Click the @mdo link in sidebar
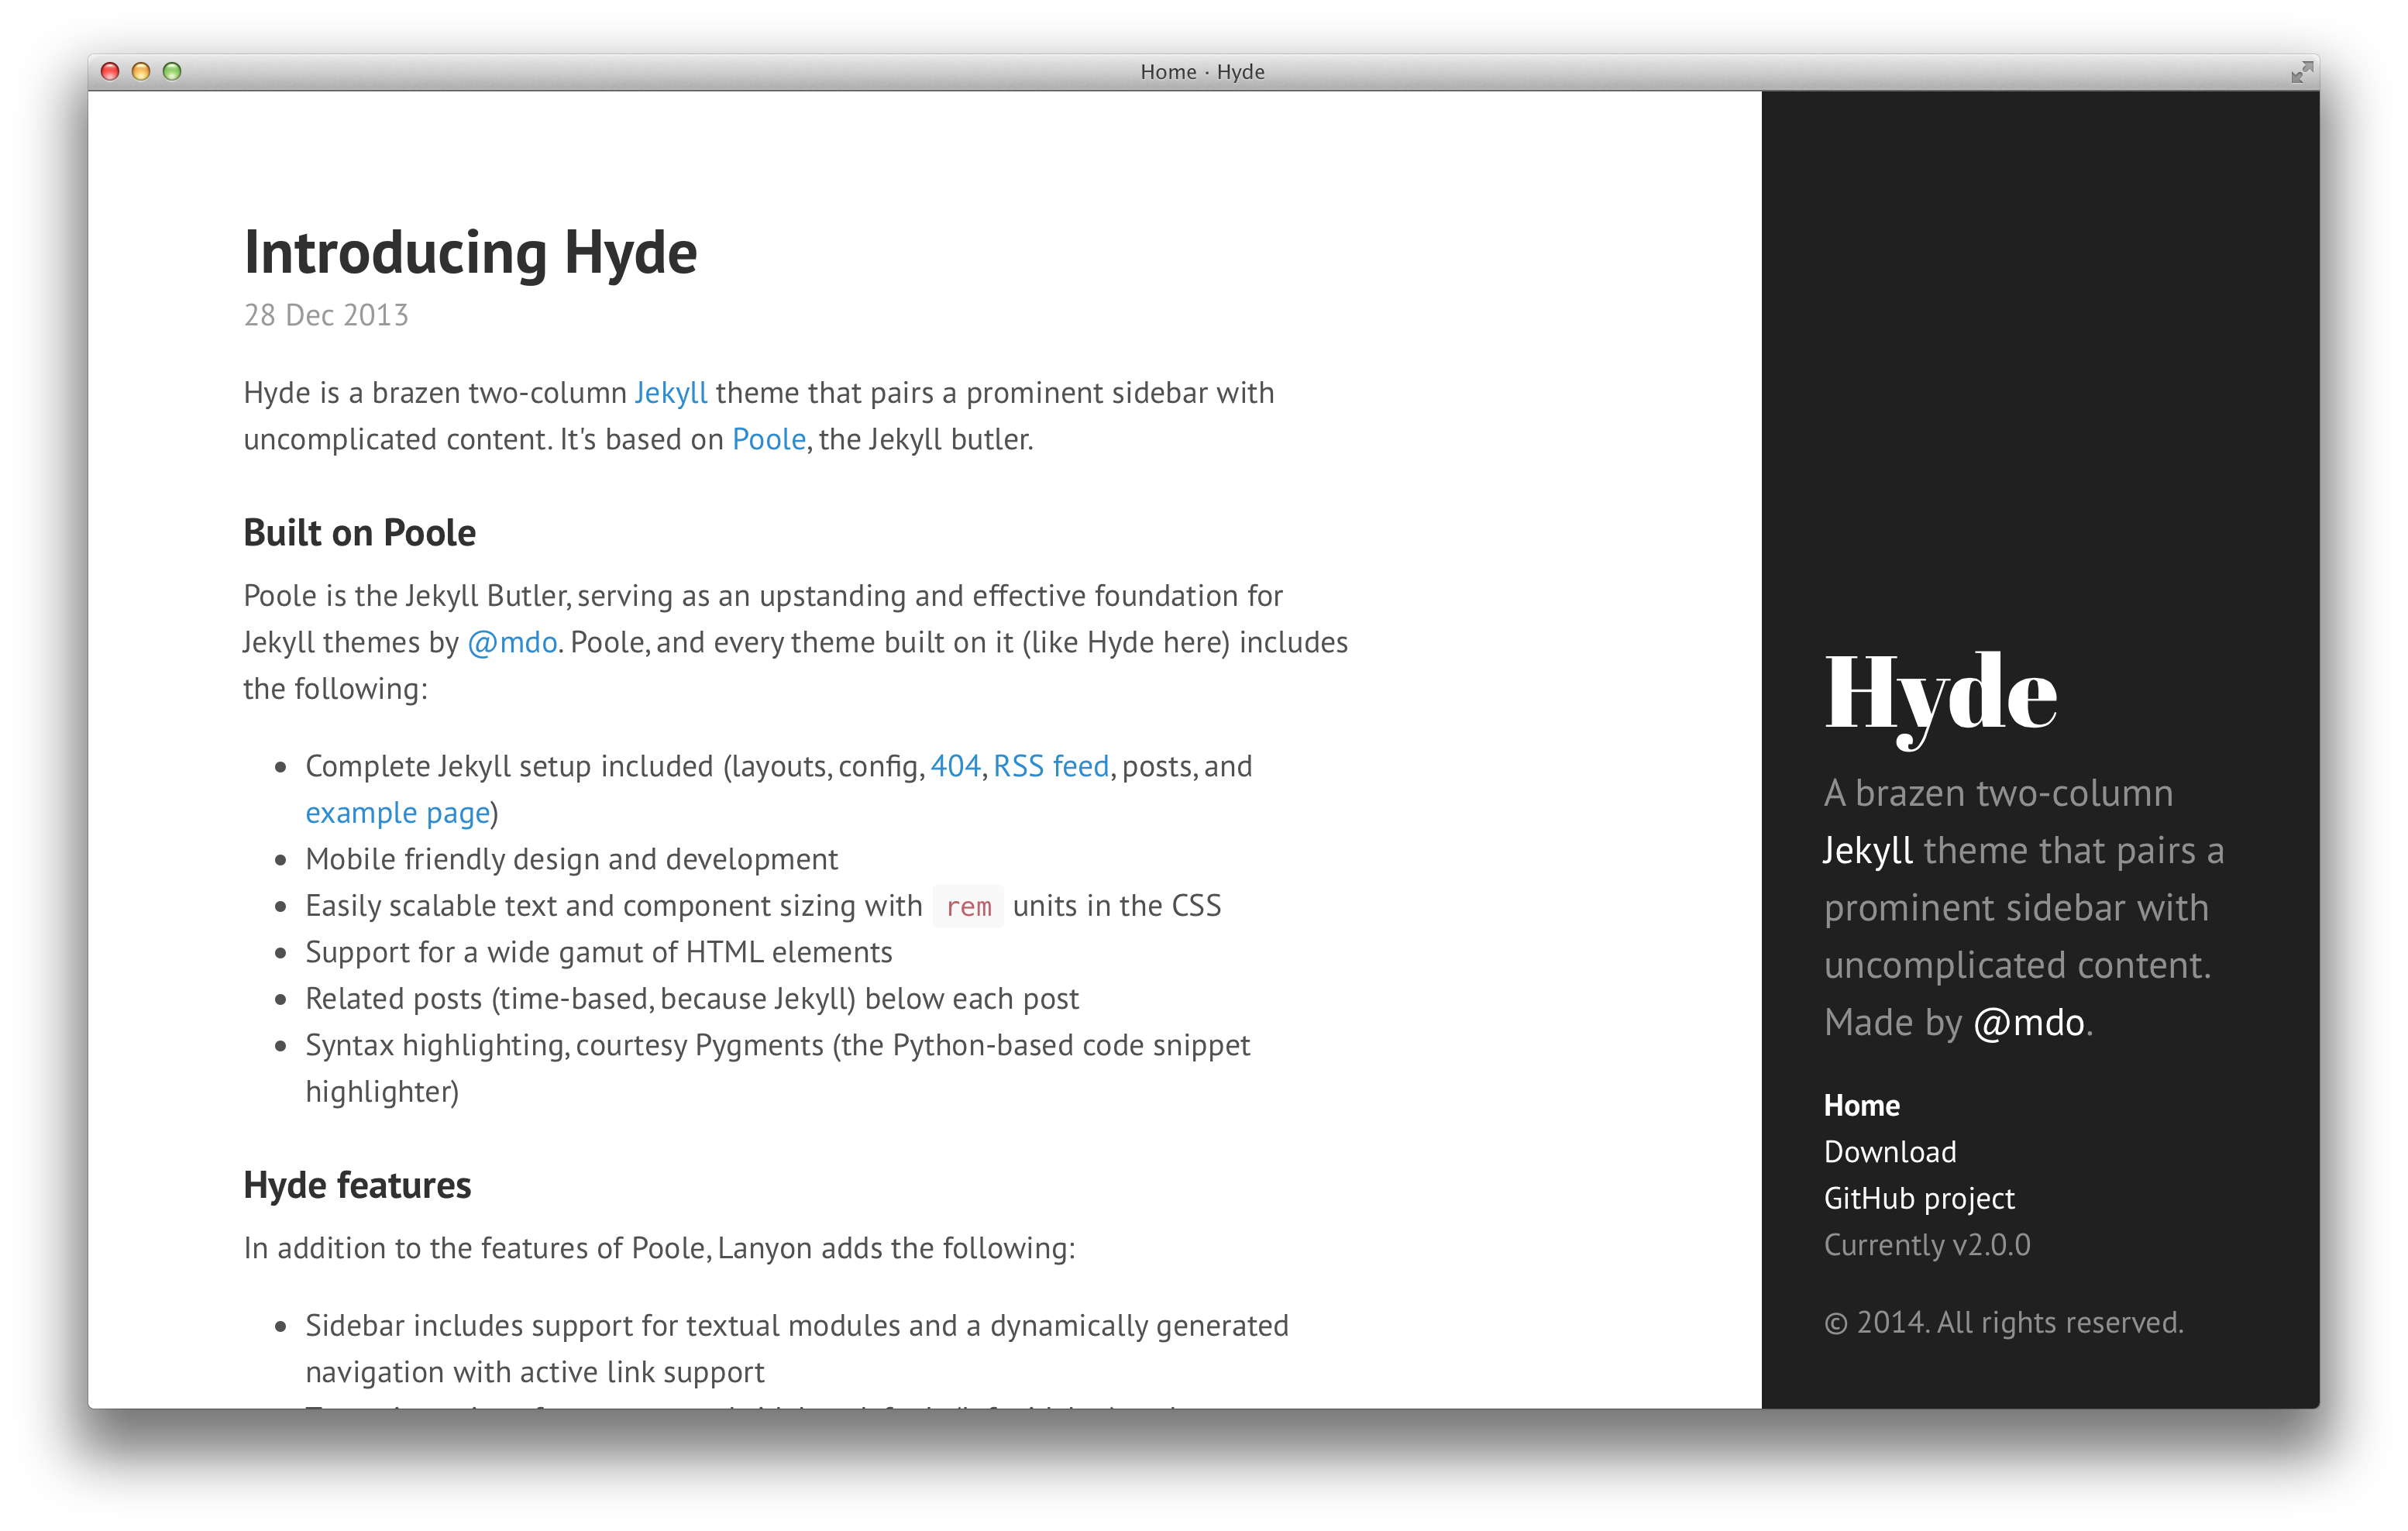Image resolution: width=2408 pixels, height=1531 pixels. [x=2028, y=1023]
